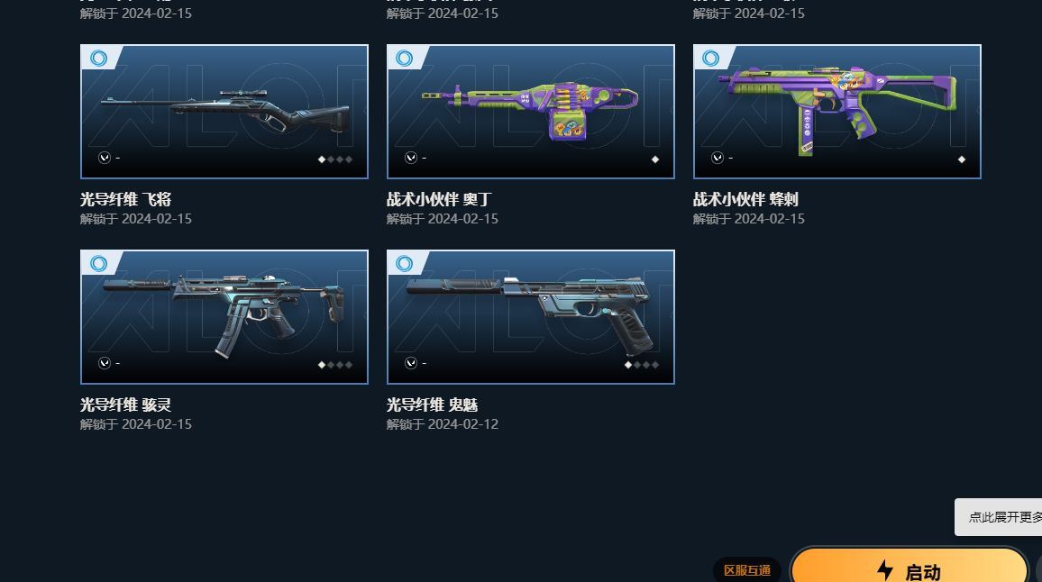Select the 战术小伙伴 奥丁 machine gun card

point(530,112)
